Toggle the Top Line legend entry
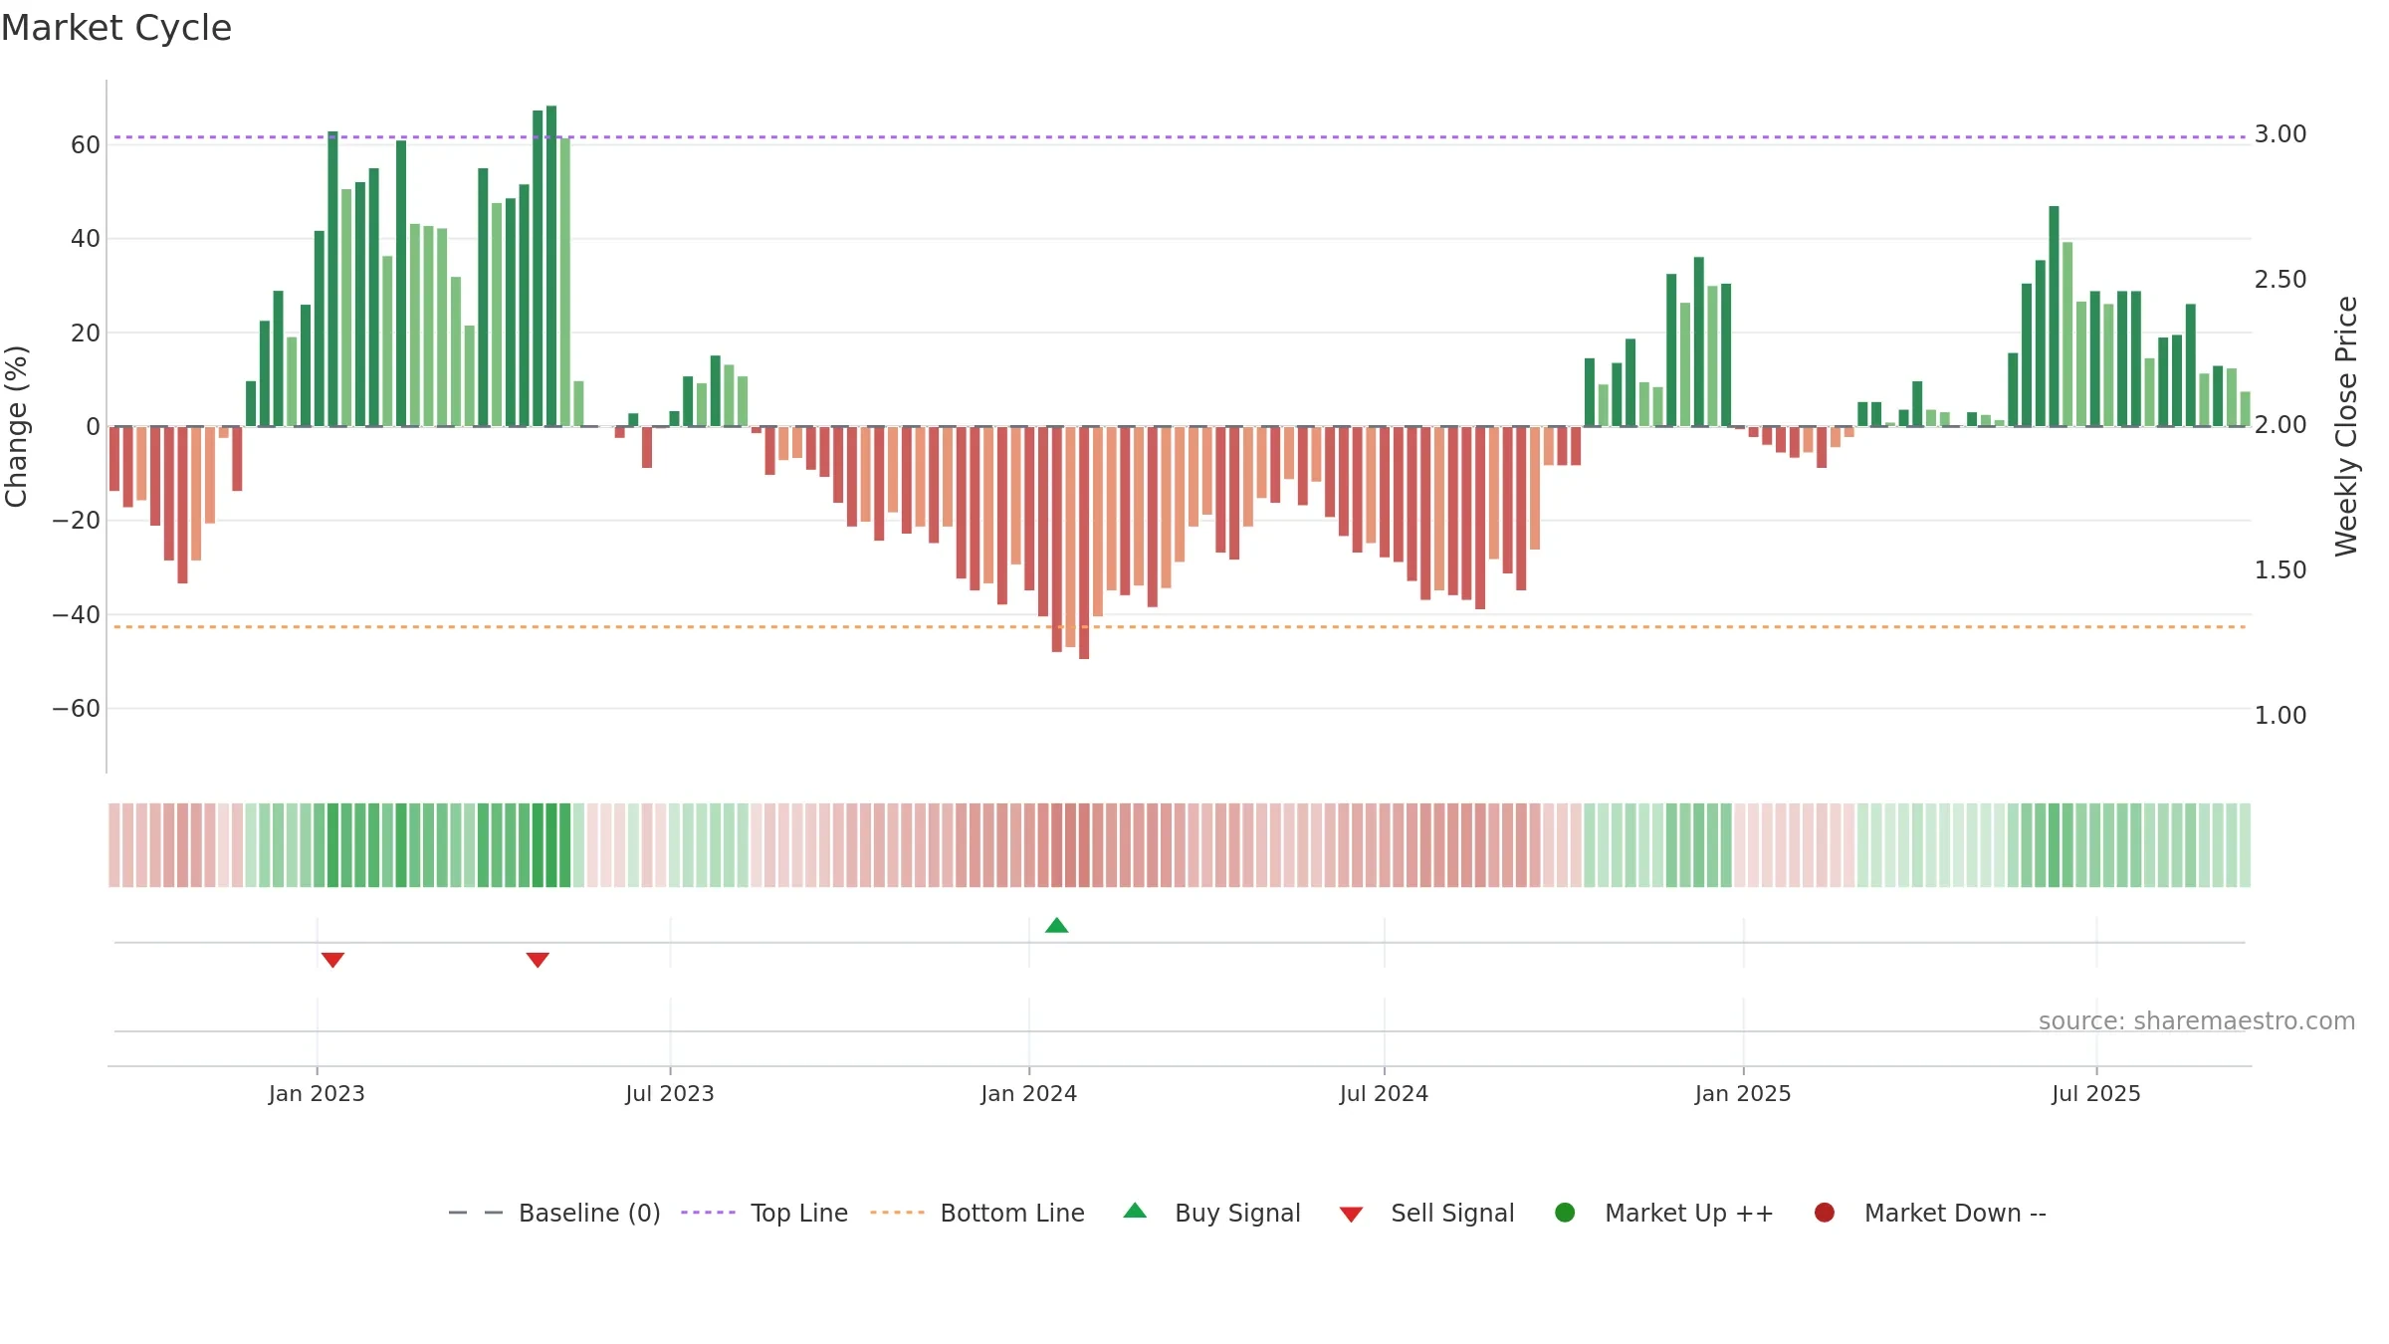Viewport: 2389px width, 1344px height. coord(764,1213)
